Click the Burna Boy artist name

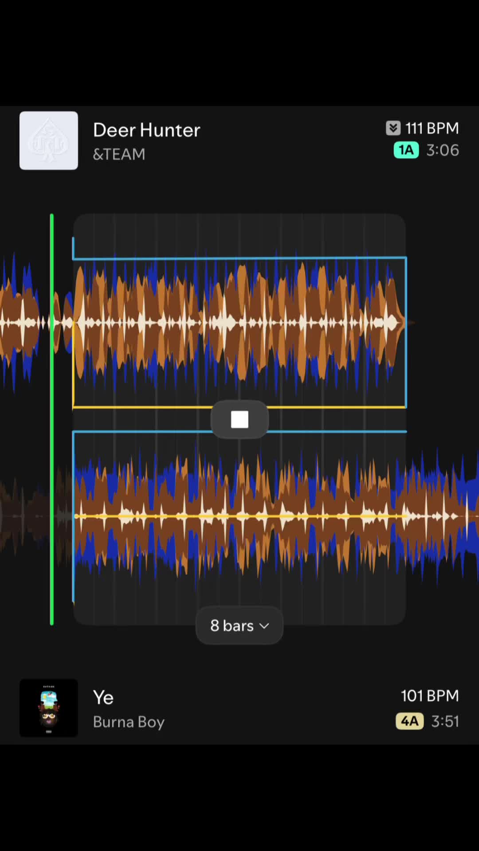point(129,722)
